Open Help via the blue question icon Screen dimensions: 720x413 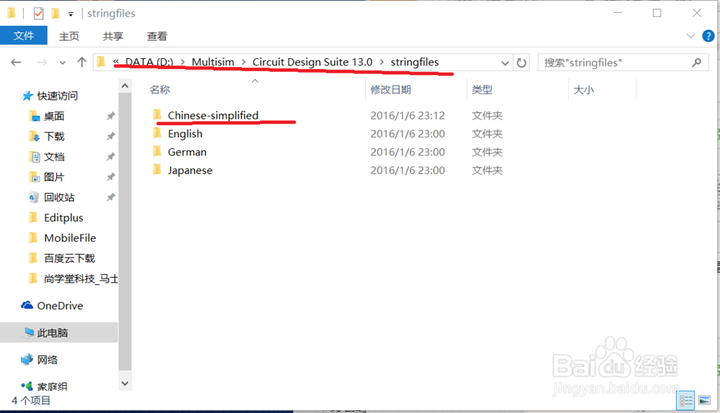708,36
